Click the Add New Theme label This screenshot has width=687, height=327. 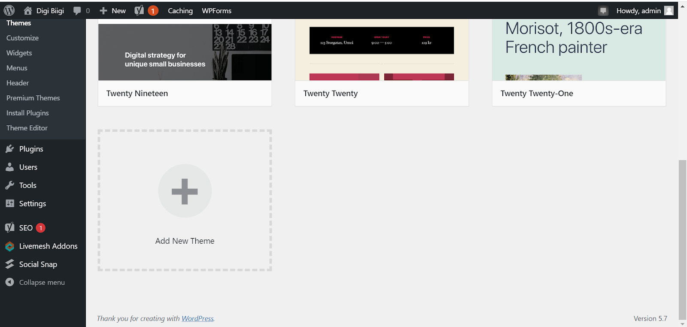click(185, 241)
